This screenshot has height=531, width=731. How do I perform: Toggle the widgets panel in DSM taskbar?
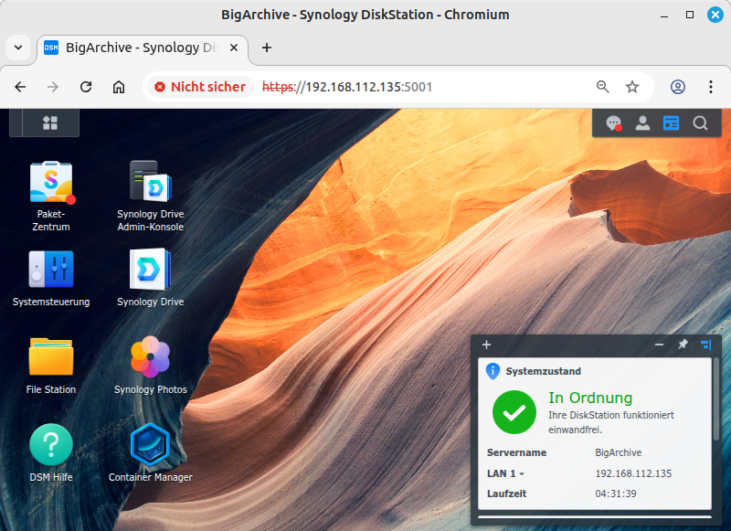671,122
